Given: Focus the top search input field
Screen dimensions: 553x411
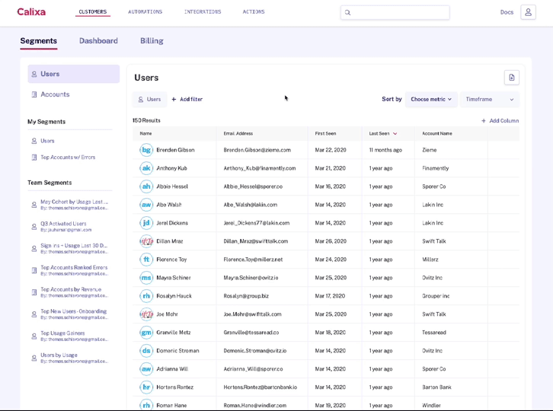Looking at the screenshot, I should point(395,13).
